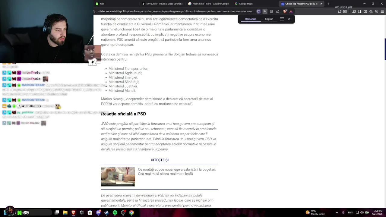This screenshot has width=386, height=217.
Task: Open Leo AI sparkle icon in toolbar
Action: pyautogui.click(x=371, y=11)
